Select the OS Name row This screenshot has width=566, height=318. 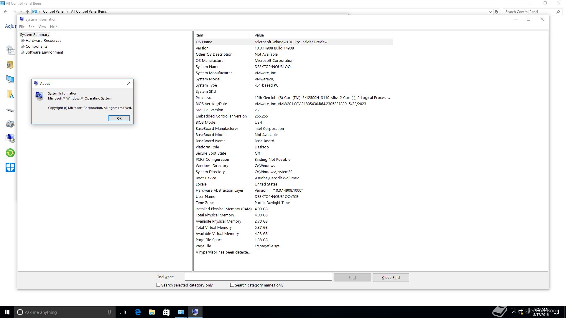pos(294,42)
